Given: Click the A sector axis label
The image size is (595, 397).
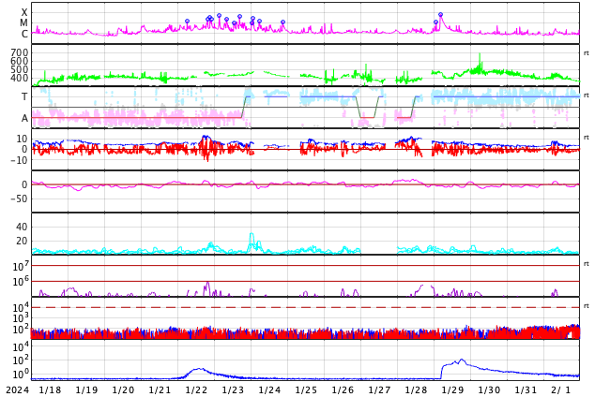Looking at the screenshot, I should click(x=24, y=119).
